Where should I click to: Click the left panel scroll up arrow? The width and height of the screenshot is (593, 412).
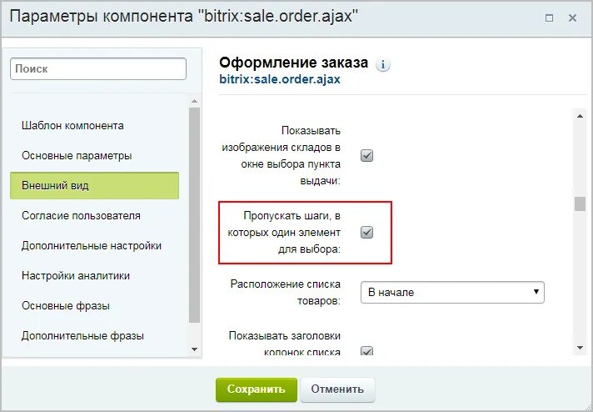[194, 101]
